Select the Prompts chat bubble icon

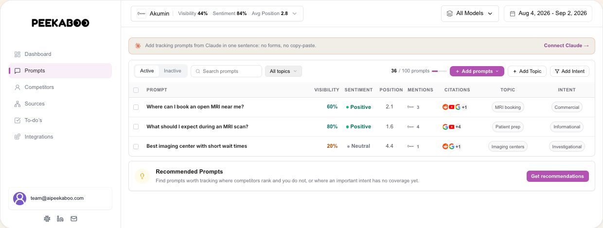18,70
